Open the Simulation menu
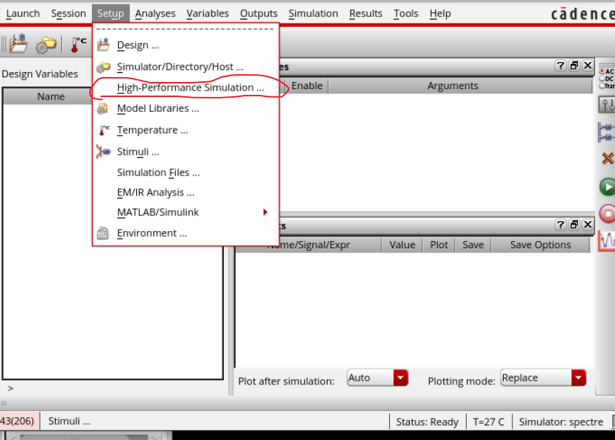 tap(313, 14)
